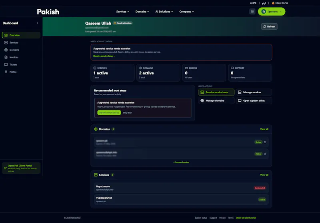
Task: Click Resolve service issue quick action
Action: pos(216,92)
